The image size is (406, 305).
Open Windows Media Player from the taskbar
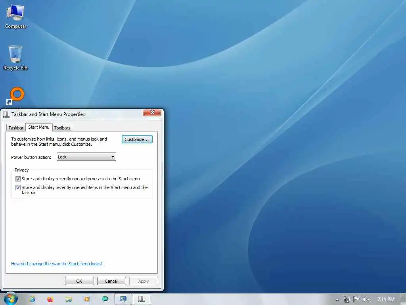click(87, 299)
